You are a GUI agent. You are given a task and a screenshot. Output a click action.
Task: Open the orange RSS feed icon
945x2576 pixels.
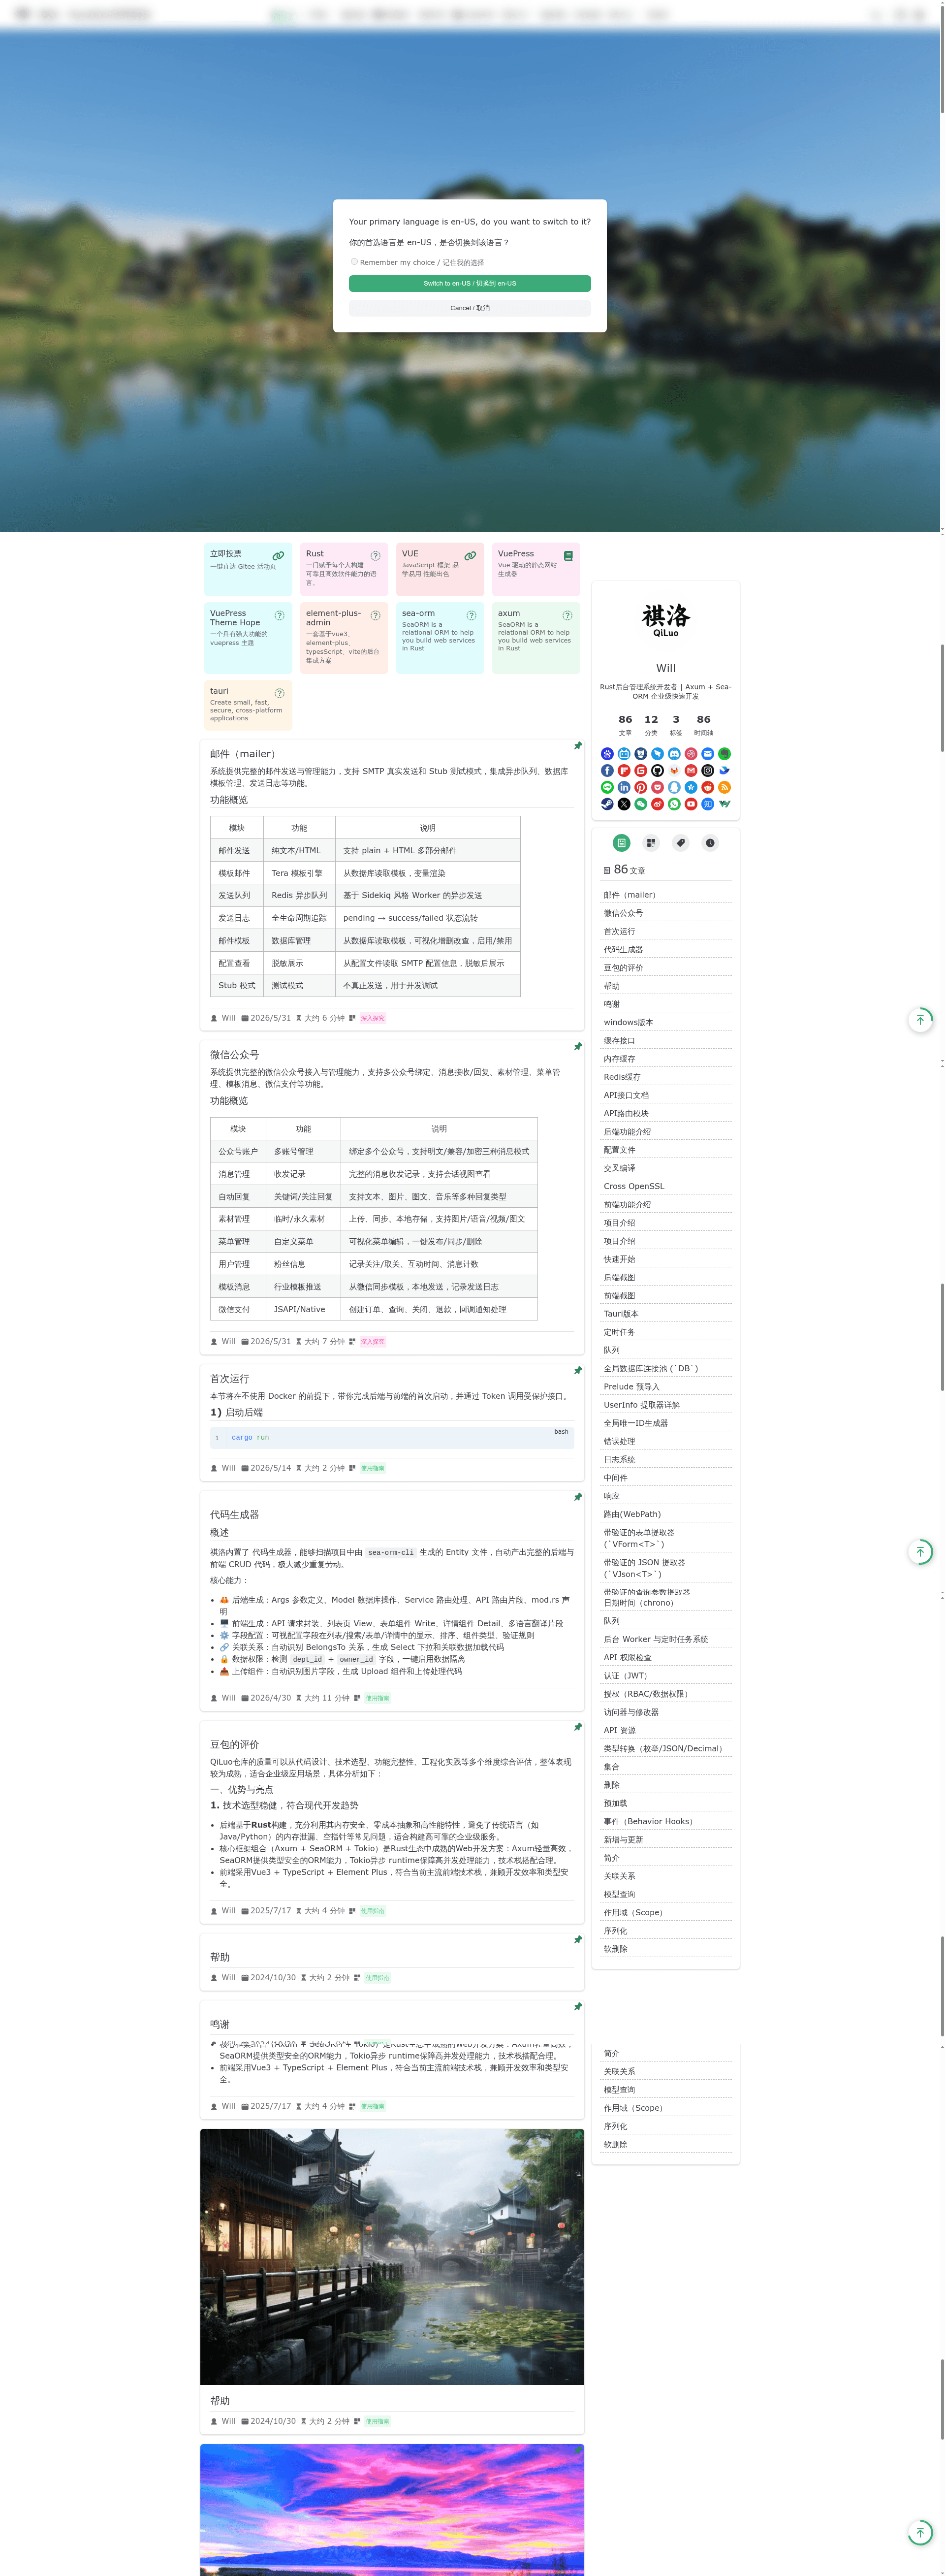[724, 788]
